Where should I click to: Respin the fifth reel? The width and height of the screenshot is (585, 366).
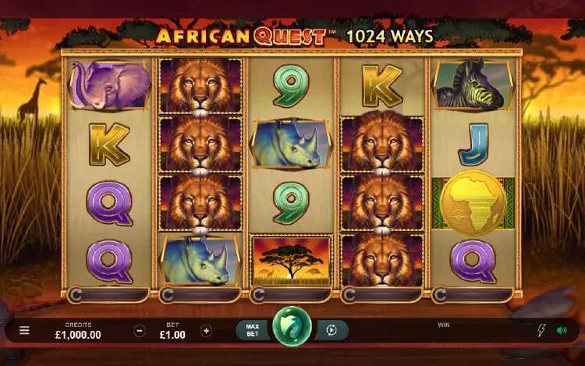pos(473,295)
